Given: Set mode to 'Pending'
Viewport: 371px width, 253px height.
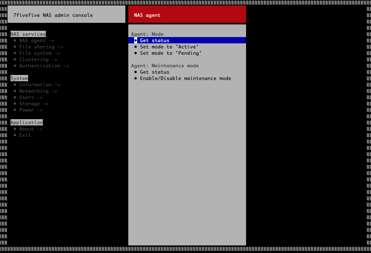Looking at the screenshot, I should (170, 53).
